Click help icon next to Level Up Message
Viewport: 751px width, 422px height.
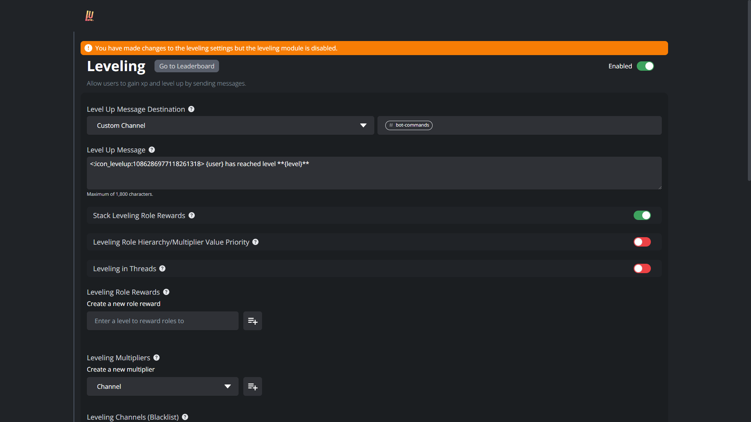tap(152, 150)
